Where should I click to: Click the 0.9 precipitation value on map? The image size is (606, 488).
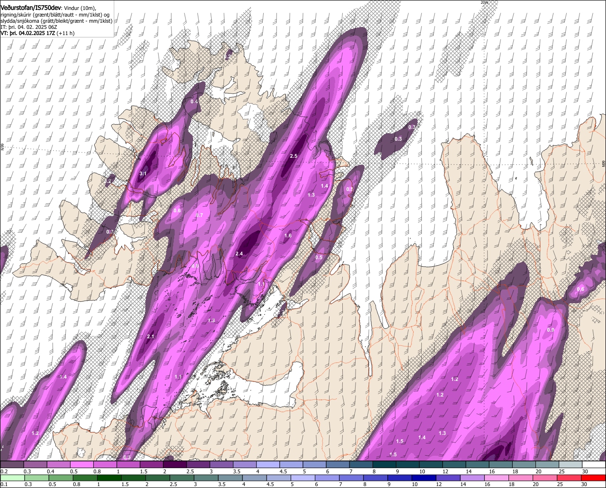coord(551,330)
